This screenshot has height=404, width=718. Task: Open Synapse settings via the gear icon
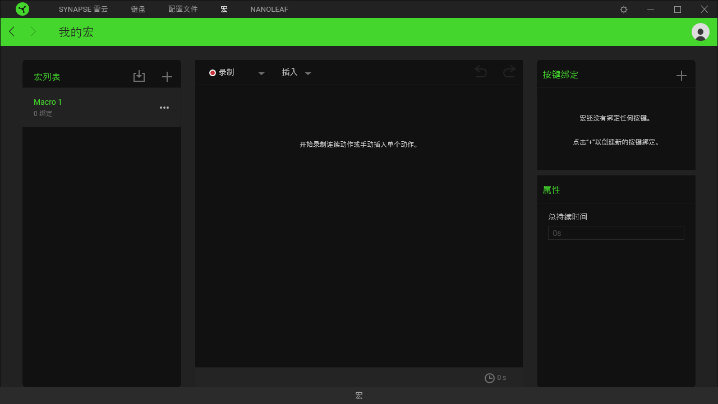[623, 9]
